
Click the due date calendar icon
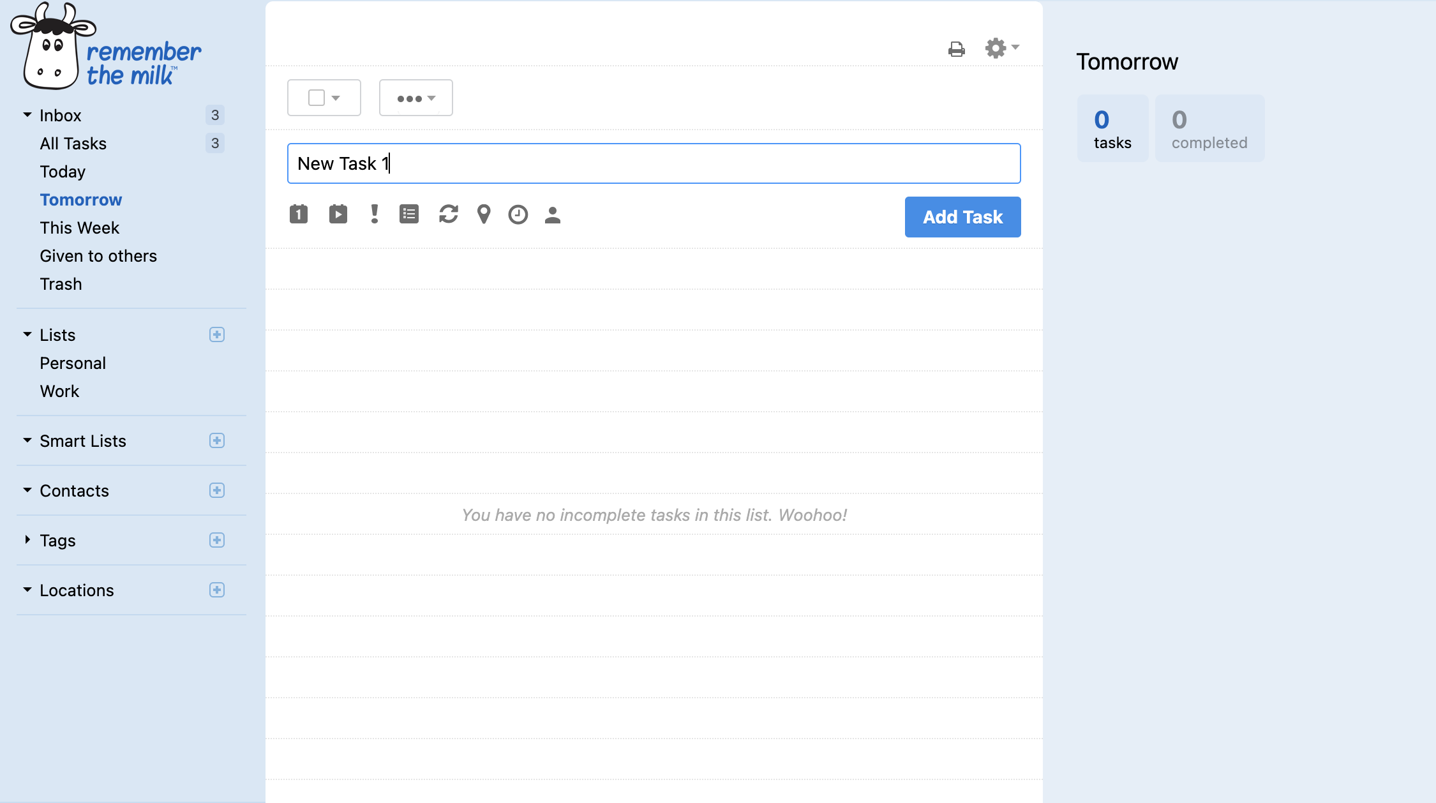299,214
